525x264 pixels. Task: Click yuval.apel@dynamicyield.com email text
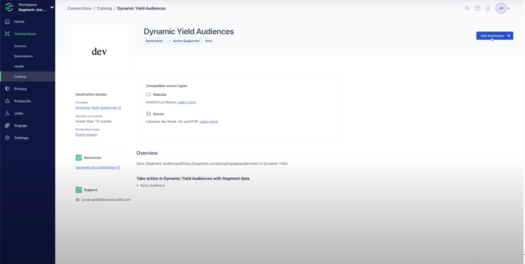point(106,200)
